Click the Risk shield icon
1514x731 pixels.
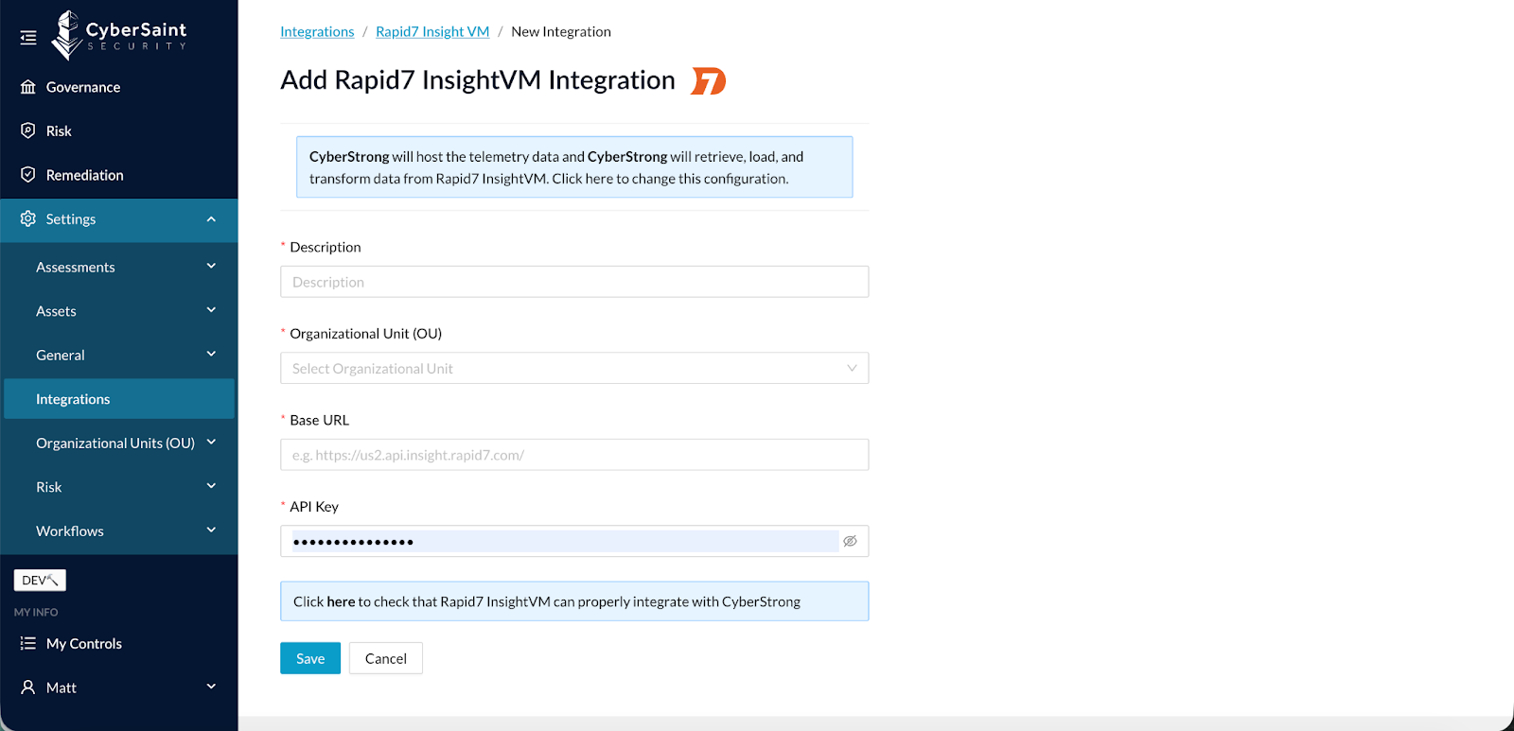[x=28, y=131]
